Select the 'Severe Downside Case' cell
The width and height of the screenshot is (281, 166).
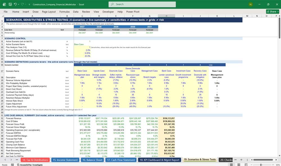[133, 70]
